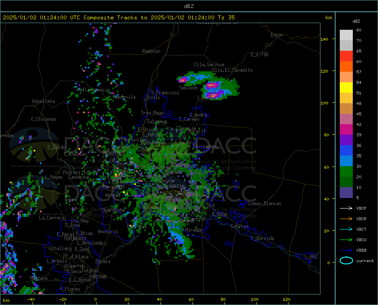The width and height of the screenshot is (378, 305).
Task: Click the 'current' legend label
Action: click(365, 261)
